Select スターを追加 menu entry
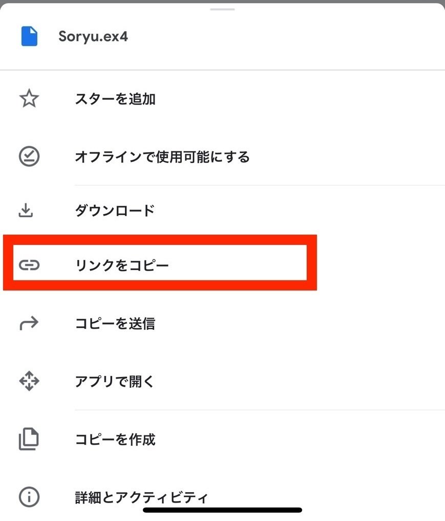The height and width of the screenshot is (521, 445). 115,99
